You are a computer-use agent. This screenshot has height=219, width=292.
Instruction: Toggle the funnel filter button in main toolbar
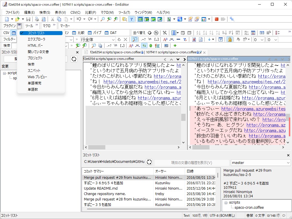[x=131, y=19]
